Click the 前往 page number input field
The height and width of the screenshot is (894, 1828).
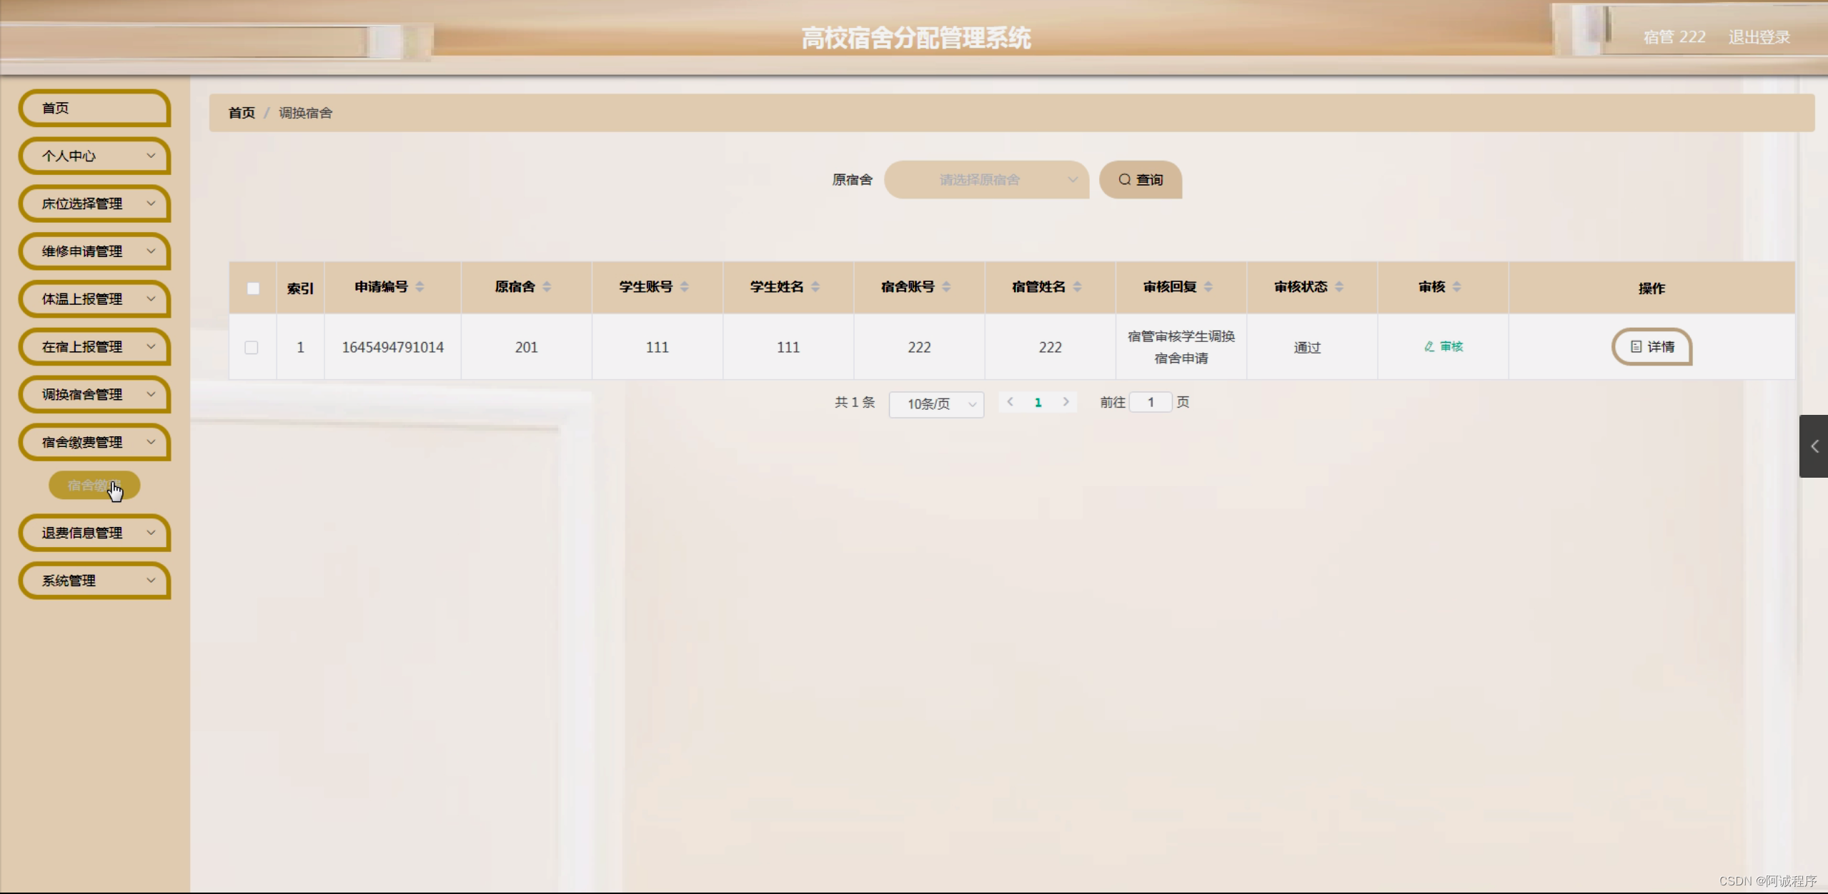coord(1151,403)
